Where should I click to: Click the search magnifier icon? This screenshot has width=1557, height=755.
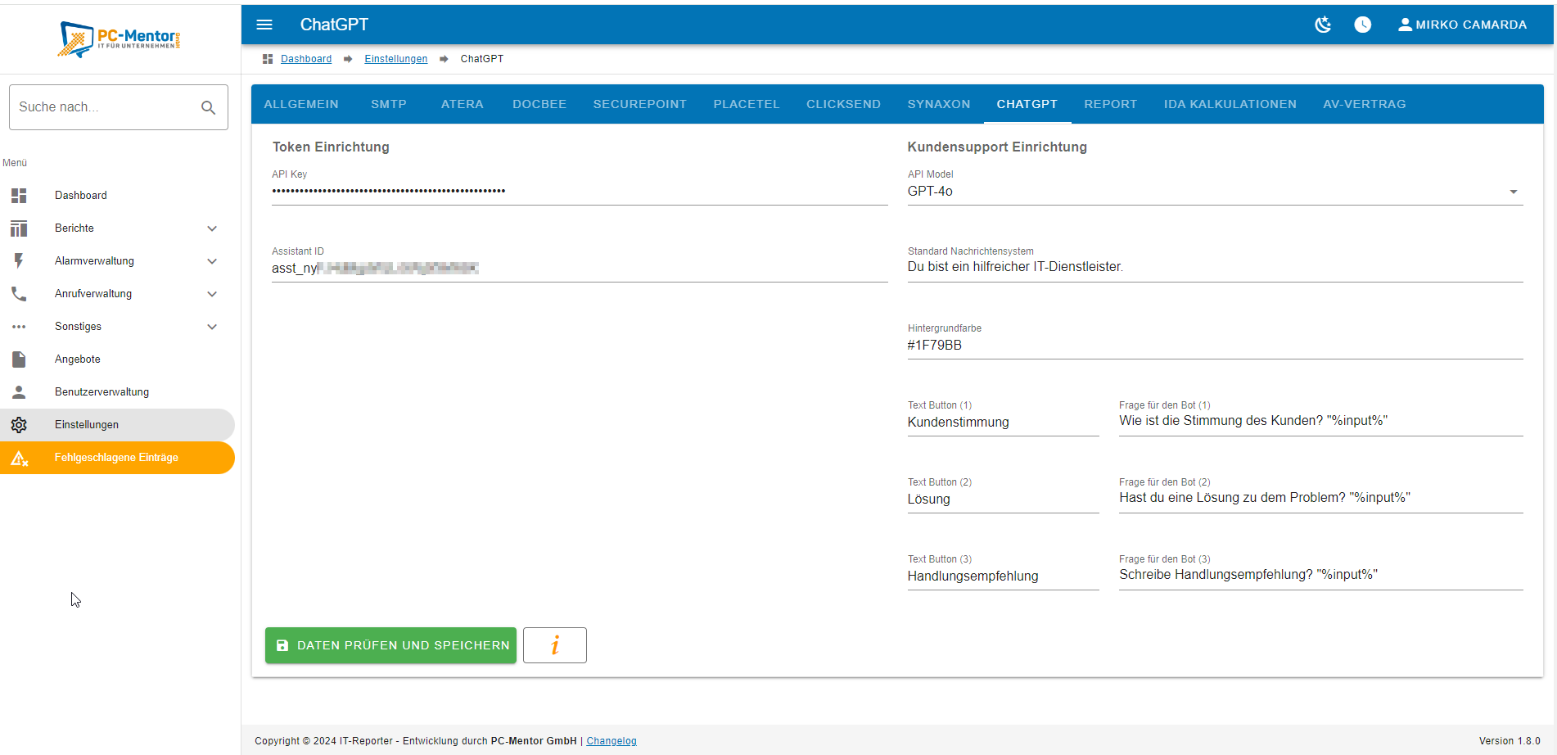[209, 107]
